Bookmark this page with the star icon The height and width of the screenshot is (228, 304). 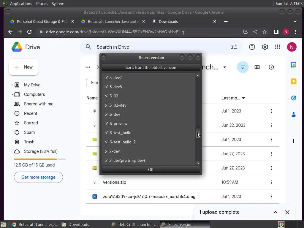click(x=265, y=32)
